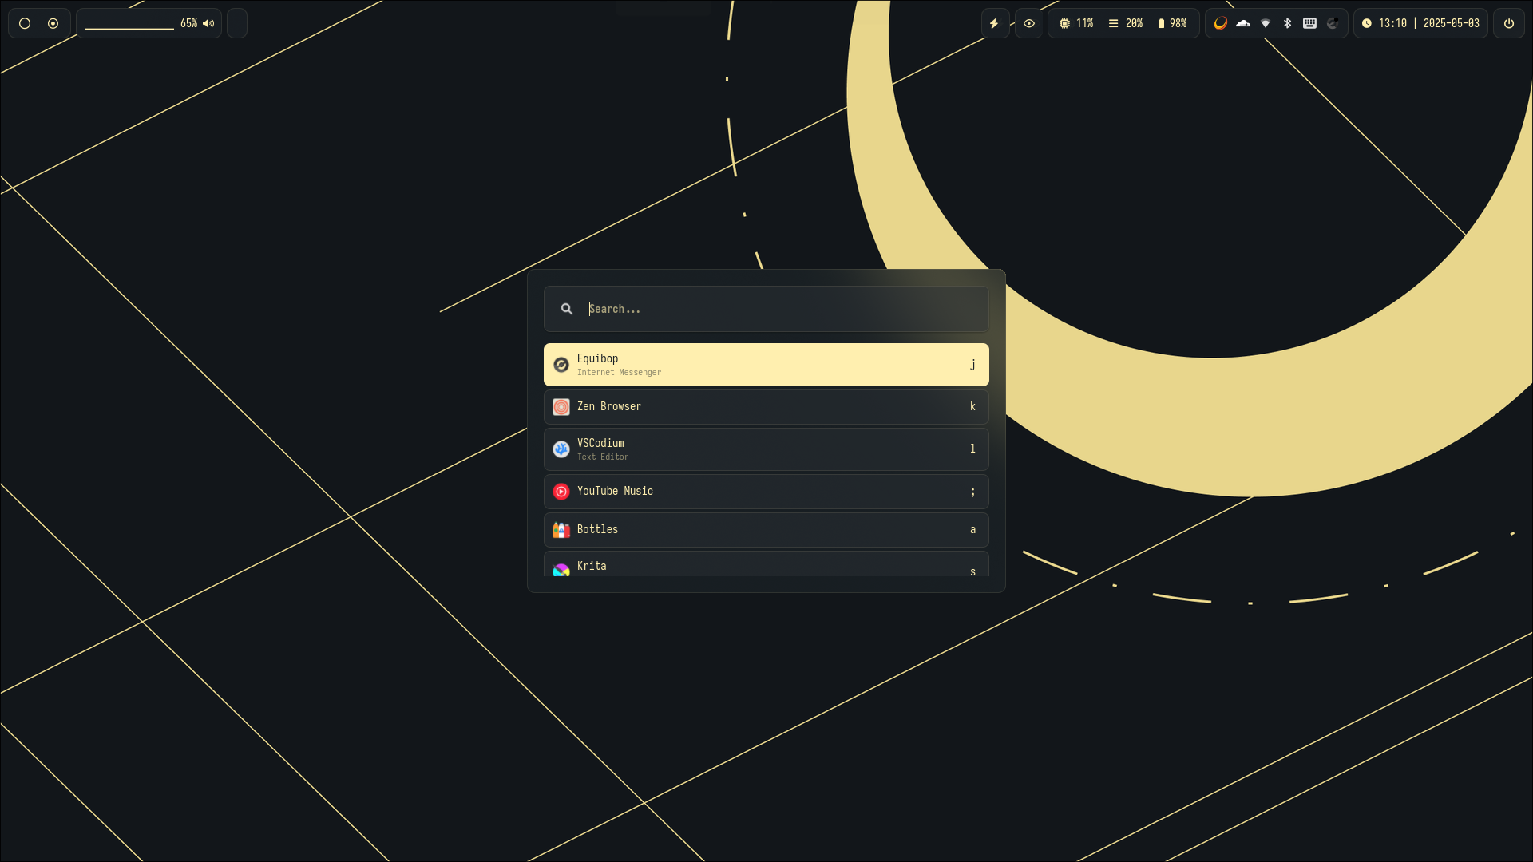Mute audio via the speaker icon
The height and width of the screenshot is (862, 1533).
[x=208, y=23]
